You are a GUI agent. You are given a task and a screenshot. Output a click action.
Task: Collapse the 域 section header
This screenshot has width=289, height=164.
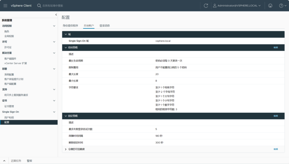tap(66, 34)
